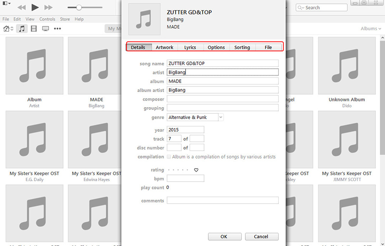This screenshot has height=246, width=385.
Task: Click the Cancel button
Action: point(262,236)
